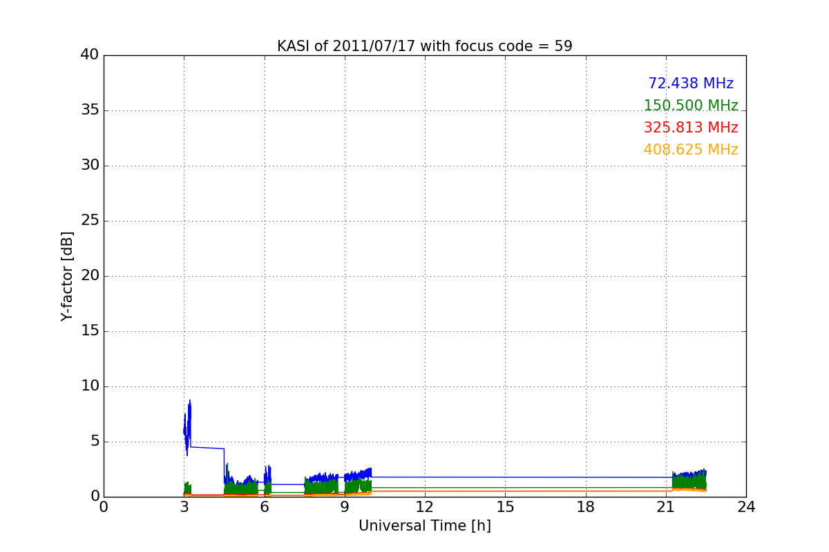The image size is (829, 552).
Task: Click the x-axis tick label 18
Action: [x=586, y=507]
